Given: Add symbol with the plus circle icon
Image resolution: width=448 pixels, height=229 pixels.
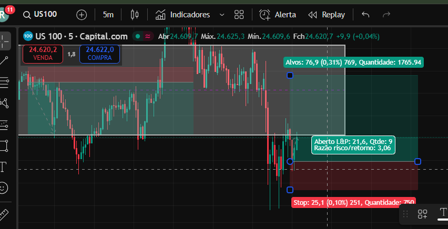Looking at the screenshot, I should (x=82, y=15).
